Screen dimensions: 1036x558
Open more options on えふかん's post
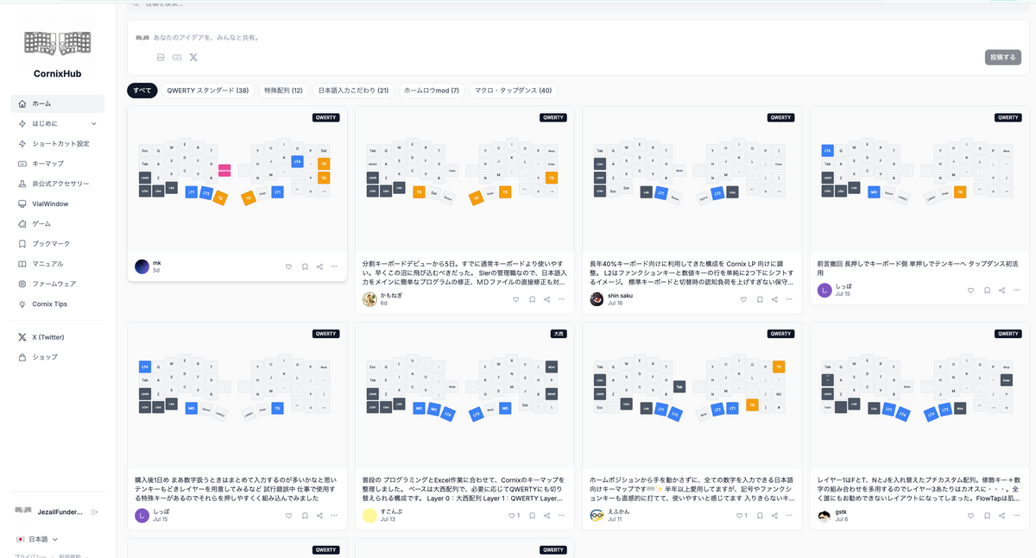[x=790, y=515]
